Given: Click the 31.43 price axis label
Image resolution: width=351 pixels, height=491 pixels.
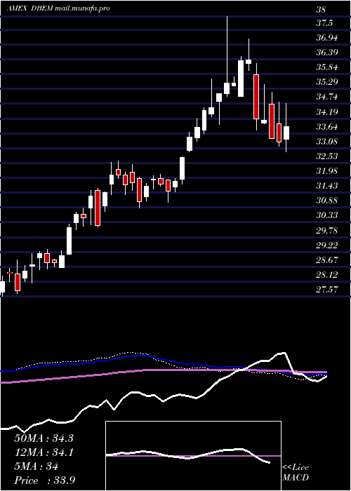Looking at the screenshot, I should (x=327, y=186).
